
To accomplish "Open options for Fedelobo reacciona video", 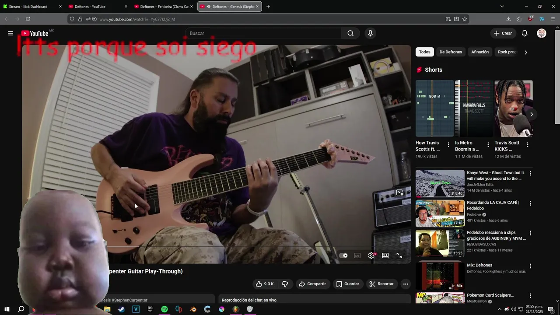I will (x=530, y=233).
